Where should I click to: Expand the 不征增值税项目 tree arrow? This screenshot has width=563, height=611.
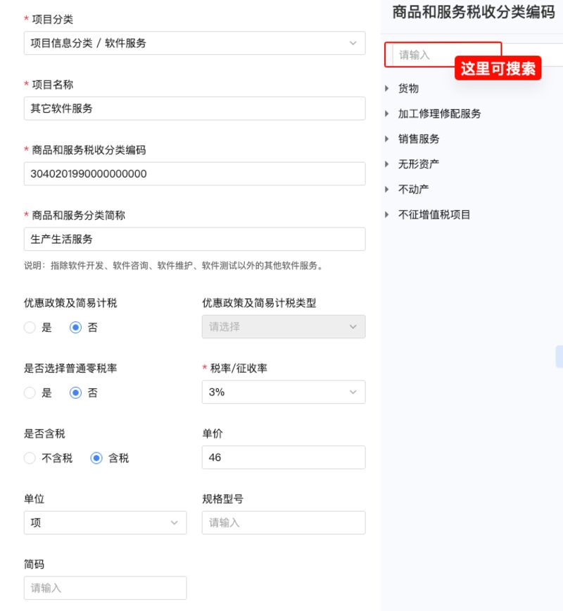click(387, 214)
